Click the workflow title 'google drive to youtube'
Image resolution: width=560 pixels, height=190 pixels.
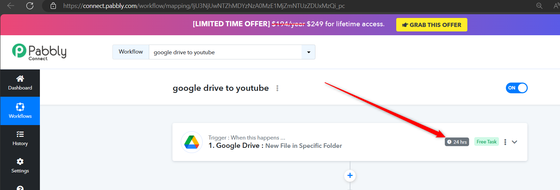pyautogui.click(x=221, y=88)
